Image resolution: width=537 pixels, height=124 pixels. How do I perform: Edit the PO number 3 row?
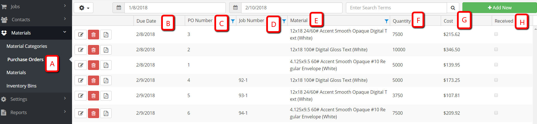81,35
